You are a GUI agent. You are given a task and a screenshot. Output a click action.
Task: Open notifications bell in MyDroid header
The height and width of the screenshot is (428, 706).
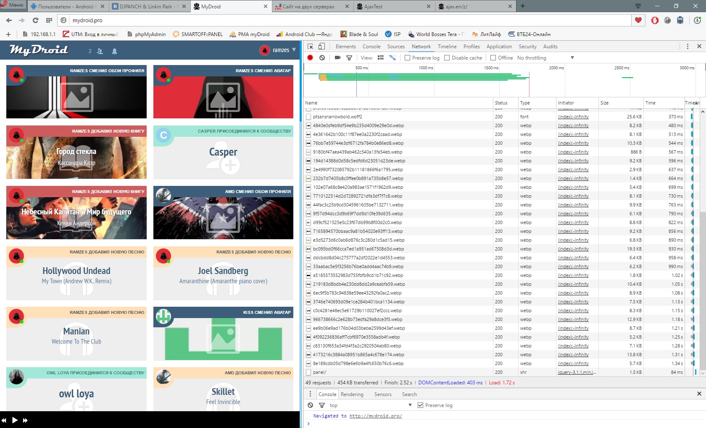[x=114, y=51]
